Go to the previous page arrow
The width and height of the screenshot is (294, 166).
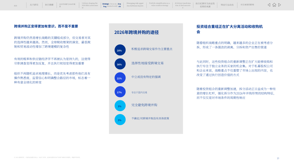[269, 5]
